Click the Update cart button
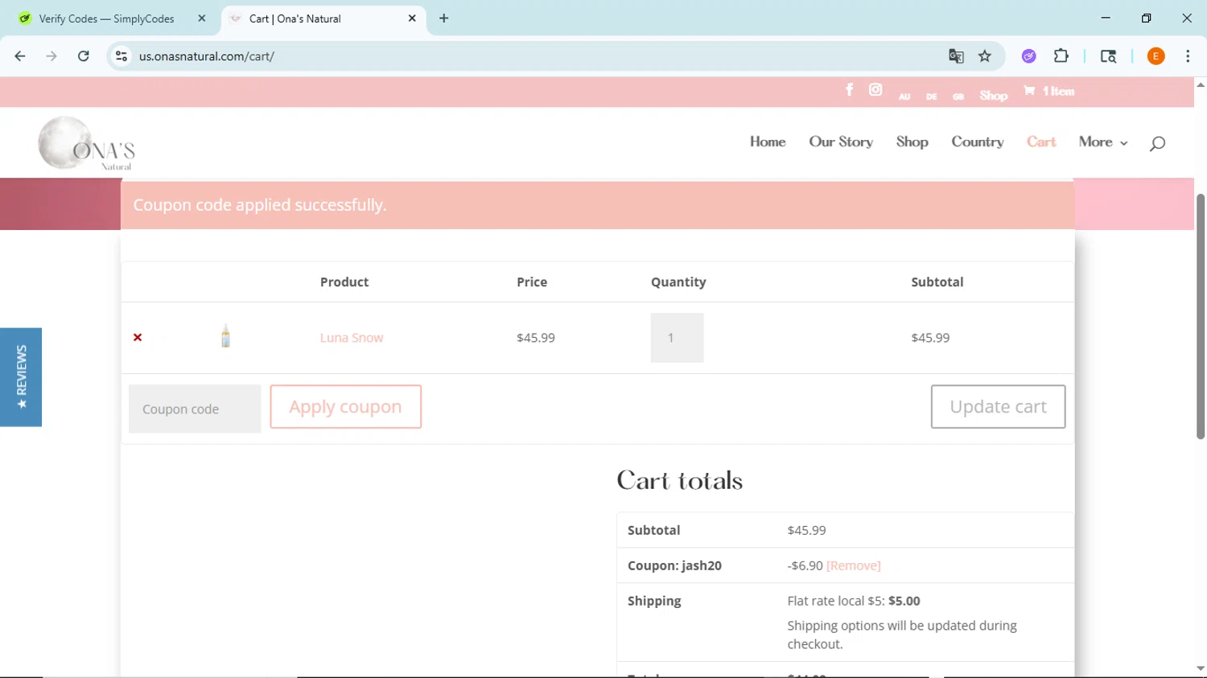This screenshot has width=1207, height=678. point(998,406)
